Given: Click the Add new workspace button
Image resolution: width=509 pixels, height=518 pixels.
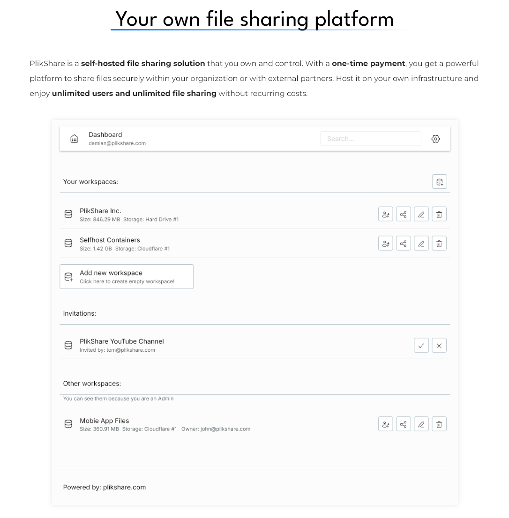Looking at the screenshot, I should [x=127, y=276].
